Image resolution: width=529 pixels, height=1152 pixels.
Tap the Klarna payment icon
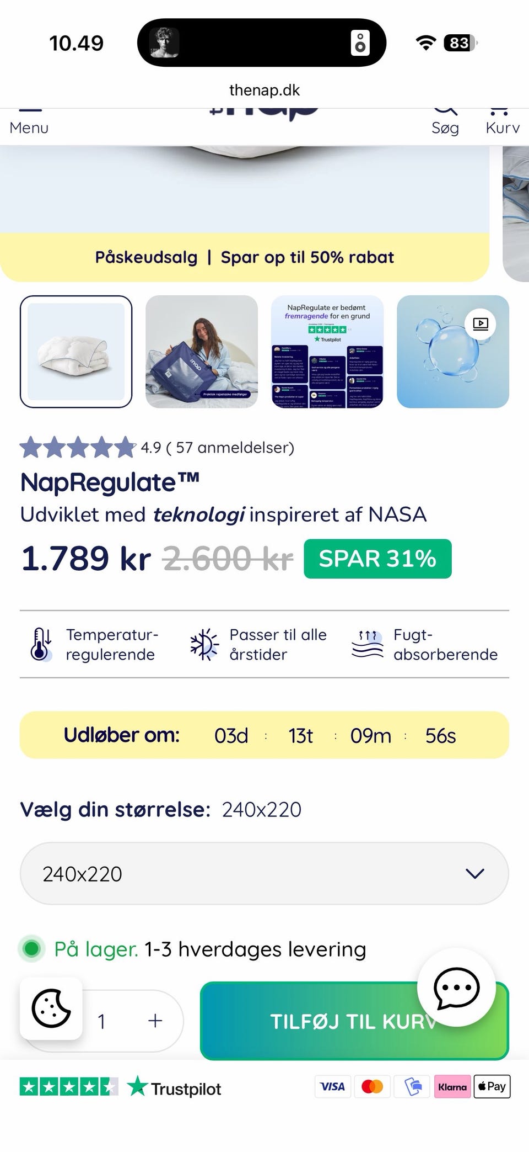click(452, 1087)
